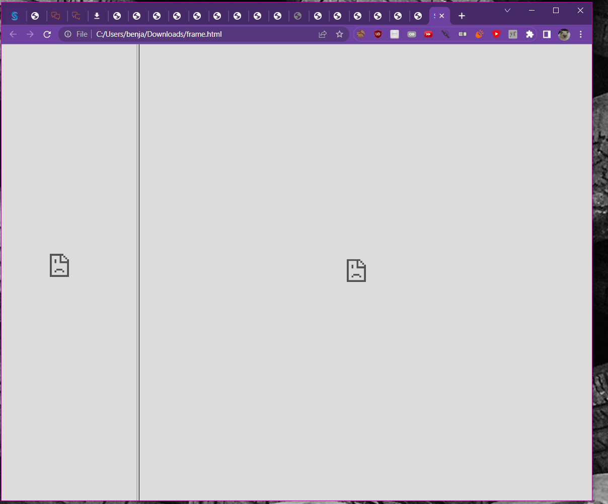Switch to the leftmost S-icon tab
The width and height of the screenshot is (608, 504).
tap(15, 16)
